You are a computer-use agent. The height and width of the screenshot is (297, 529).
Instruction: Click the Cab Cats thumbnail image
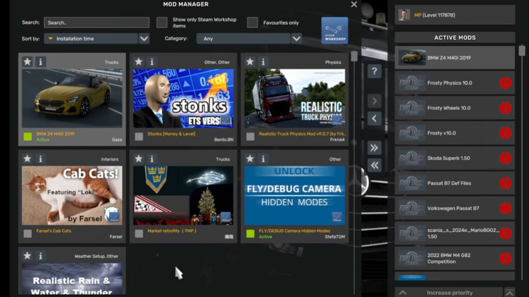click(72, 195)
